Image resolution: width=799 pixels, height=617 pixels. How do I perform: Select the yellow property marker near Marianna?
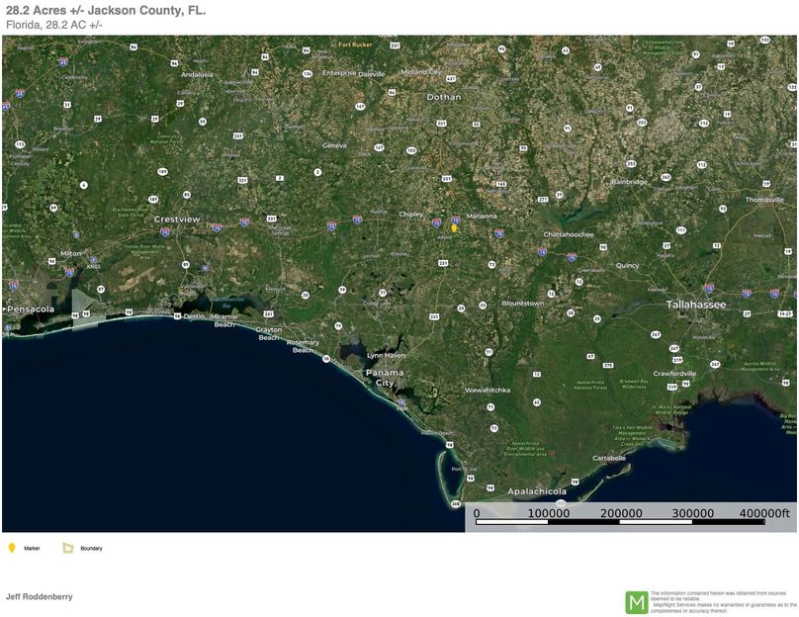(x=454, y=228)
